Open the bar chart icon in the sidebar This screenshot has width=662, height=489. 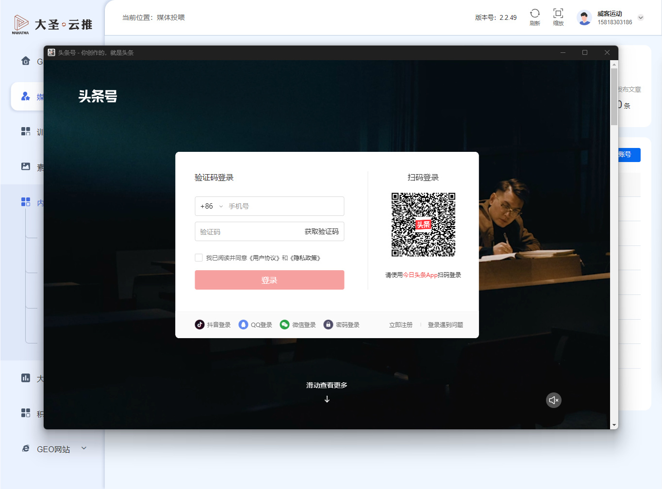pyautogui.click(x=26, y=378)
